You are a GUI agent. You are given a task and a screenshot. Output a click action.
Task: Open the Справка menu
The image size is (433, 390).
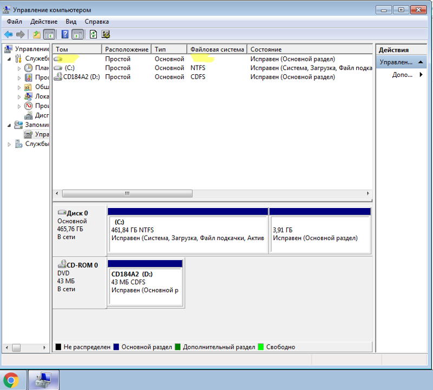point(97,22)
